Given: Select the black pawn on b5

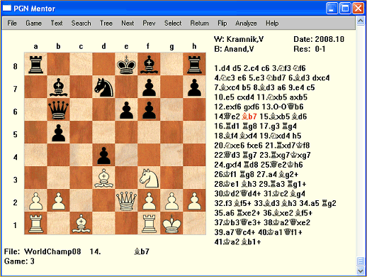Looking at the screenshot, I should point(58,132).
